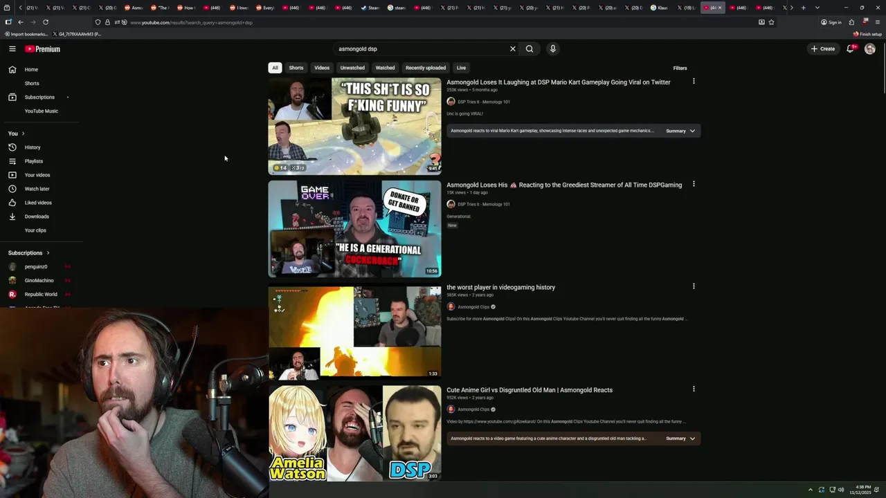
Task: Open Shorts in the sidebar
Action: [x=32, y=83]
